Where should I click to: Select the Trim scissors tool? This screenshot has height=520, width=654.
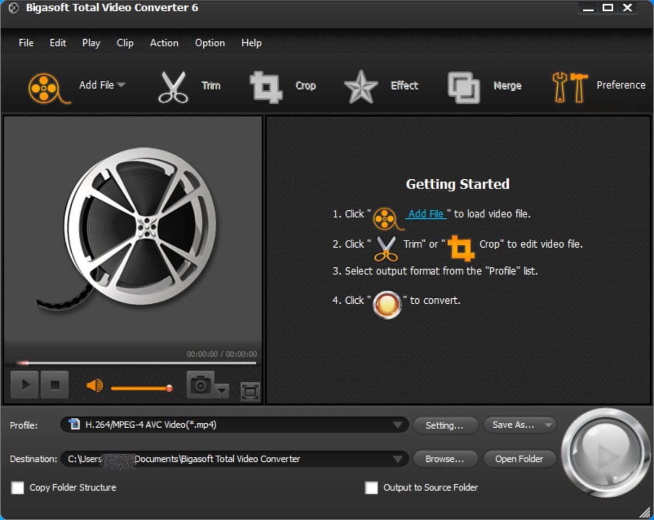[x=173, y=87]
